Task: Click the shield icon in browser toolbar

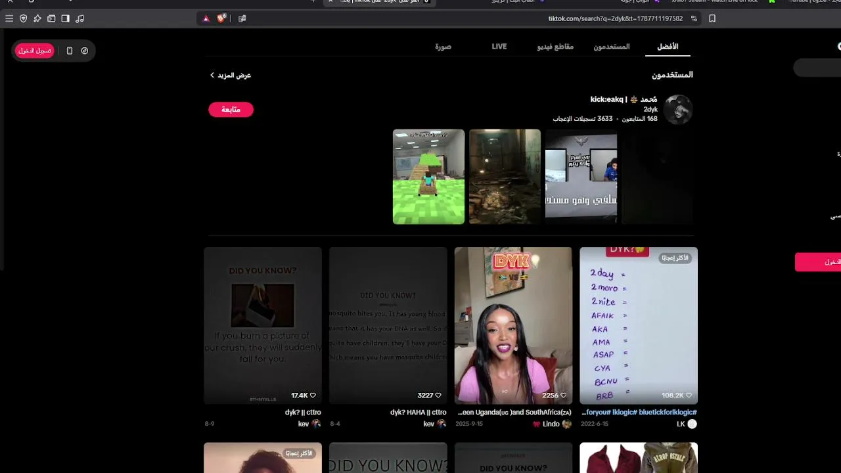Action: [24, 18]
